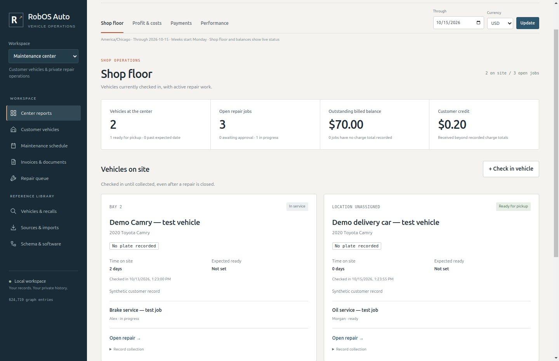Switch to the Shop floor tab
Screen dimensions: 559x361
pos(112,23)
